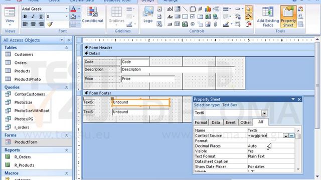The width and height of the screenshot is (321, 180).
Task: Insert a Logo control
Action: pos(148,14)
